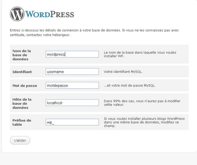This screenshot has width=197, height=165.
Task: Focus the table prefix field showing wp_
Action: (x=72, y=122)
